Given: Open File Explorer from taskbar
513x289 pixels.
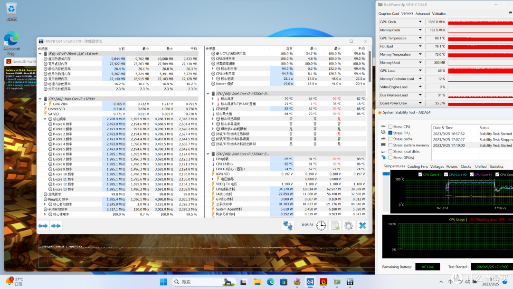Looking at the screenshot, I should (x=257, y=282).
